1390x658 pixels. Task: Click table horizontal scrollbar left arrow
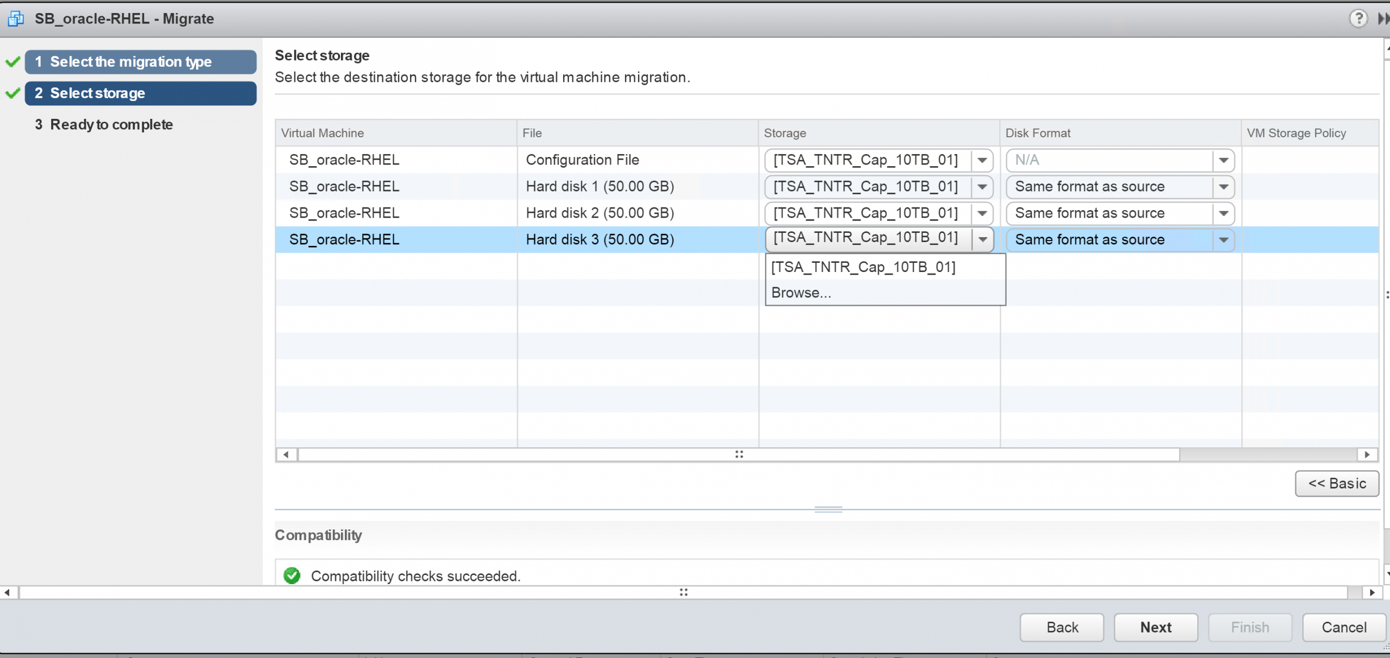pos(286,454)
